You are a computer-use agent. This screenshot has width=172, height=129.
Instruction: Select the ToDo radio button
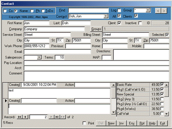[43, 11]
